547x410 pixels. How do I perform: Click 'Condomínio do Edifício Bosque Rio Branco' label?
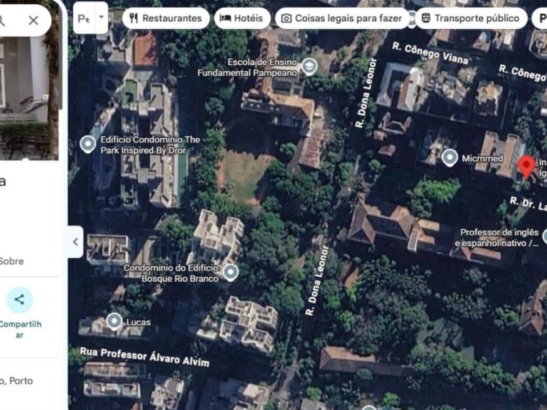click(x=171, y=273)
